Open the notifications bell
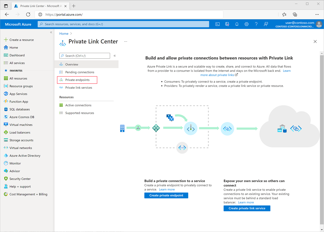This screenshot has width=324, height=232. (237, 24)
